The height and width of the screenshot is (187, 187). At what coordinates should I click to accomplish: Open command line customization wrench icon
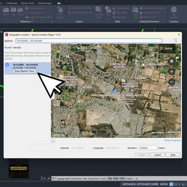(x=49, y=179)
